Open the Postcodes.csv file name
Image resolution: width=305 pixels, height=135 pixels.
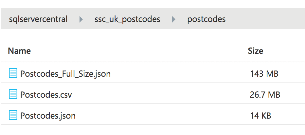[46, 95]
